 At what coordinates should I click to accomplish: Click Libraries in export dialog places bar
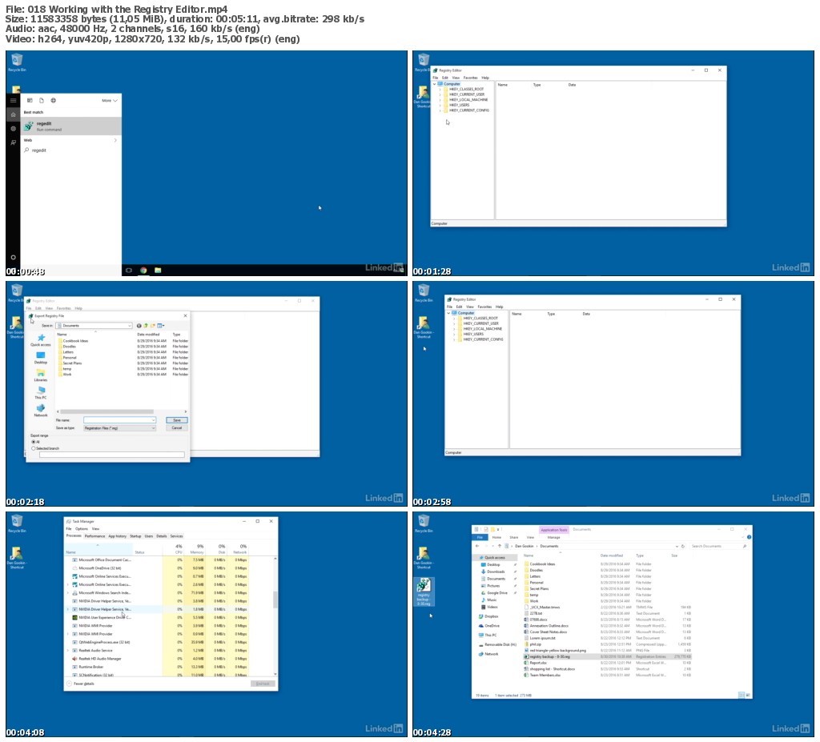point(41,375)
